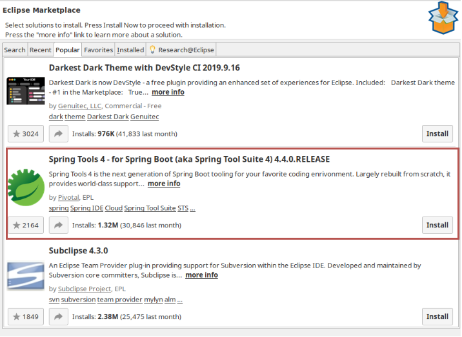Click the 'alm' tag link
The image size is (462, 337).
(x=170, y=300)
